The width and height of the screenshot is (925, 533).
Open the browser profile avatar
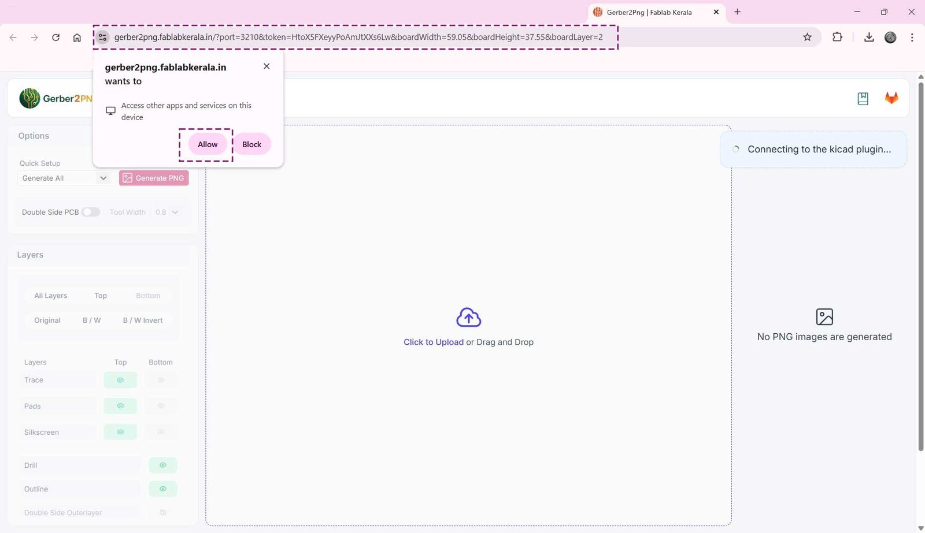(890, 37)
